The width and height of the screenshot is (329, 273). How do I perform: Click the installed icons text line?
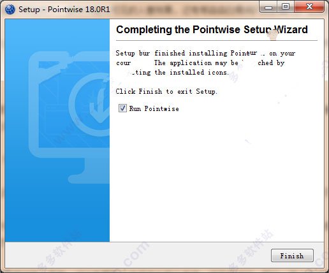[173, 73]
